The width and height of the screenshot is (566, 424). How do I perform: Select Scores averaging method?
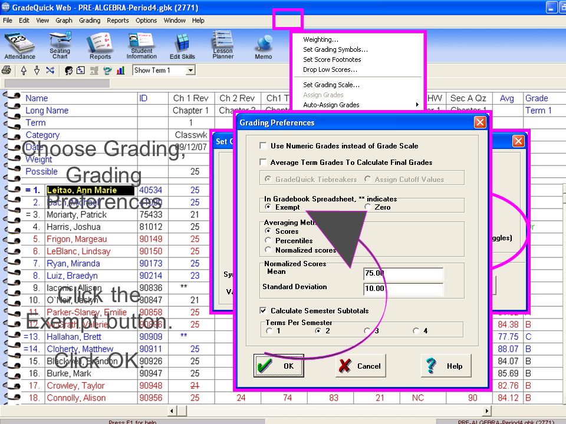coord(268,231)
